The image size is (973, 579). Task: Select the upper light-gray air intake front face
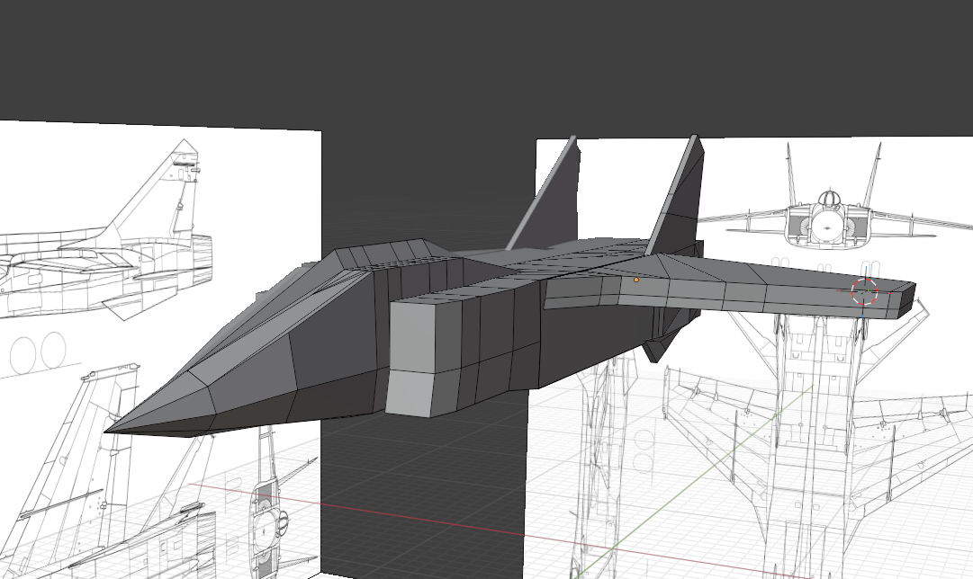pos(418,334)
